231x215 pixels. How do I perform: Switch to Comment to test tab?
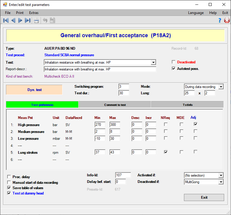[x=115, y=105]
